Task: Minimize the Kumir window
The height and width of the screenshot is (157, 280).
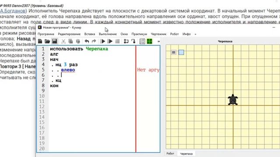Action: (x=274, y=27)
